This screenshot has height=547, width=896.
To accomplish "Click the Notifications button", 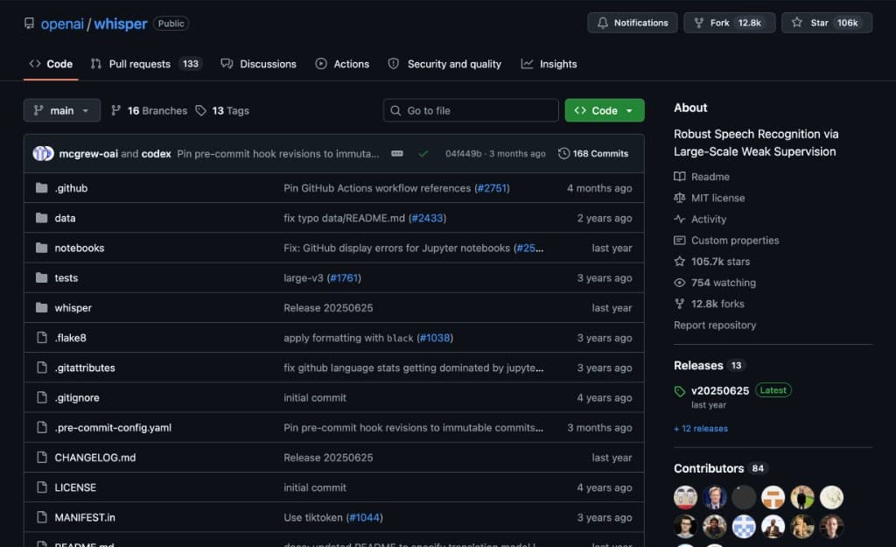I will point(633,23).
